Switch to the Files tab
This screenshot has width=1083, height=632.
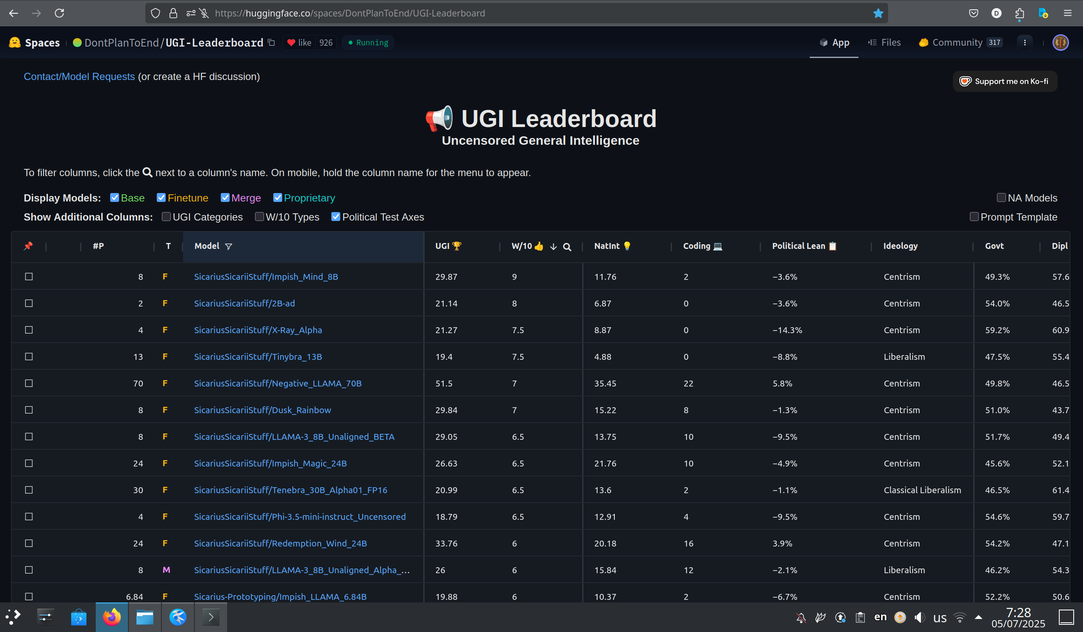tap(884, 42)
